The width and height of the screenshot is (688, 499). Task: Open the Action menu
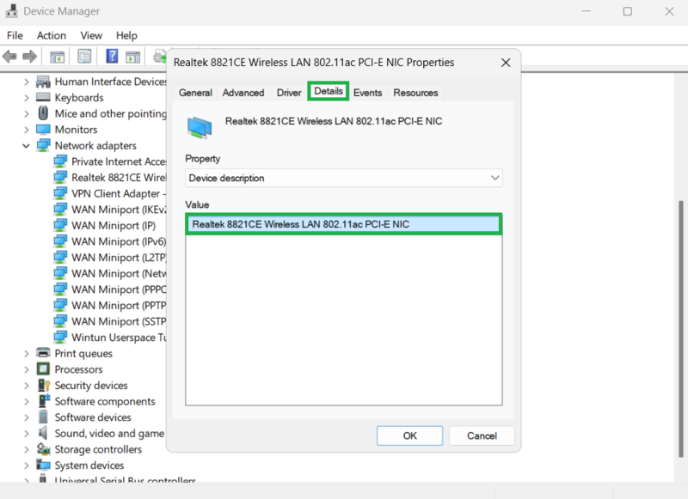tap(51, 35)
